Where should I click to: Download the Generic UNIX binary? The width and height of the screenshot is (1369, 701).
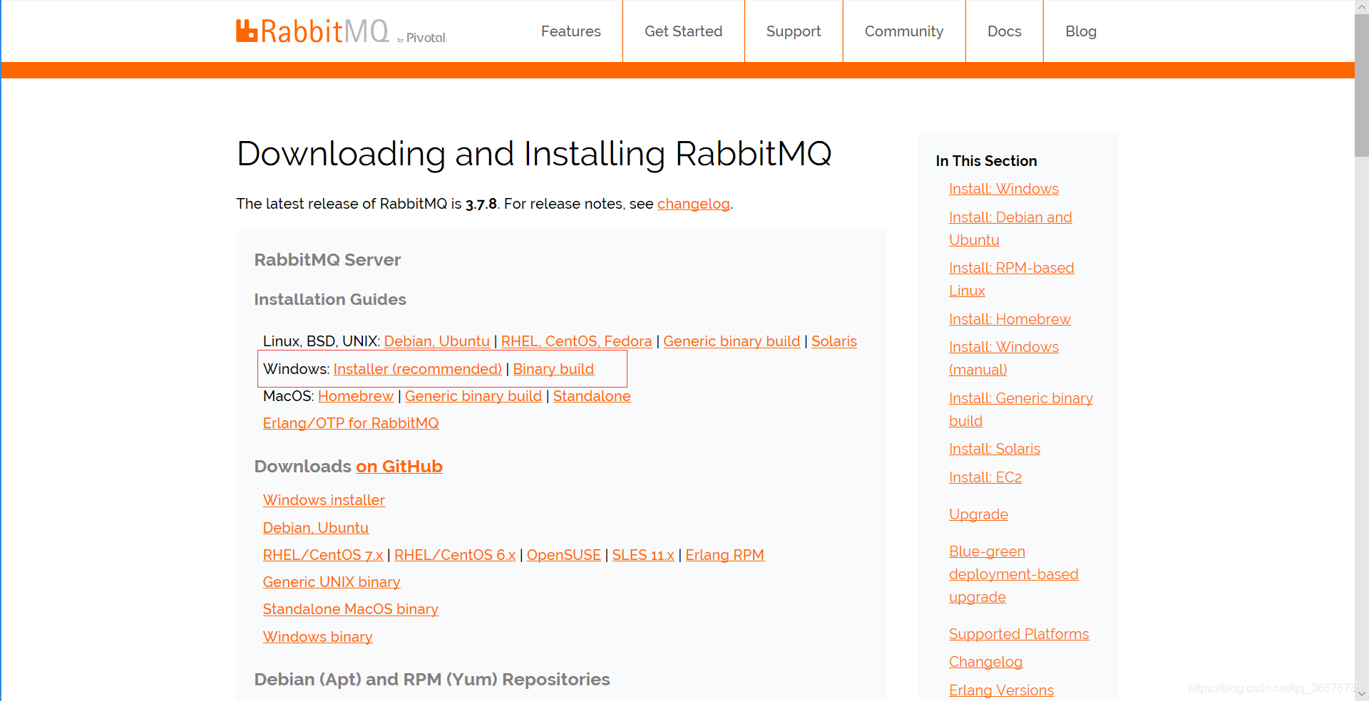tap(331, 582)
